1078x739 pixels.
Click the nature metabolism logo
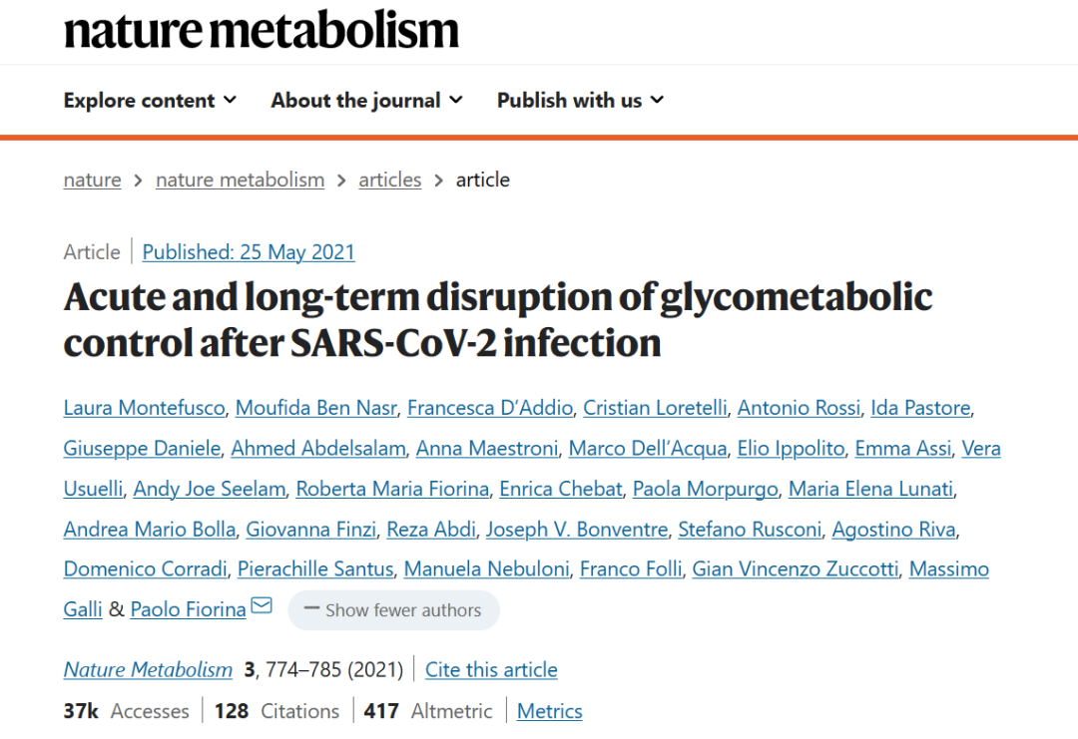pos(262,30)
